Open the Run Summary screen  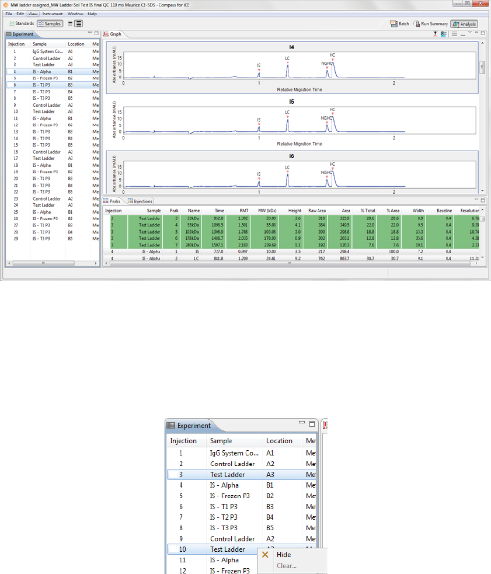click(x=431, y=24)
